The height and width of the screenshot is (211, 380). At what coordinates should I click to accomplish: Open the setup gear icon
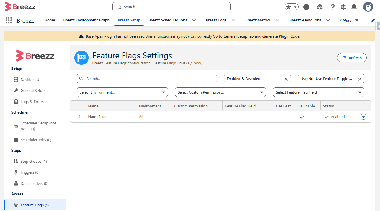point(343,7)
